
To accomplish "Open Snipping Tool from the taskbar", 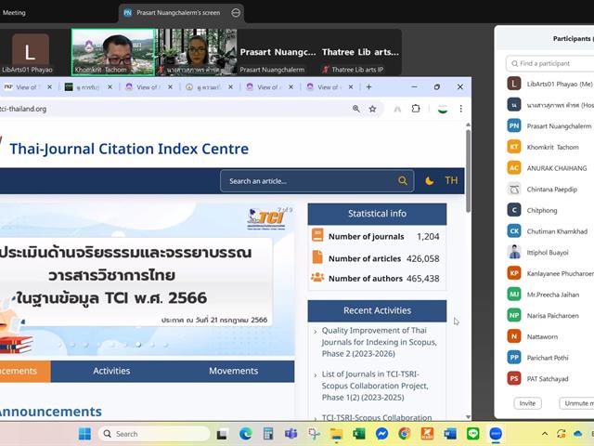I will pyautogui.click(x=314, y=434).
